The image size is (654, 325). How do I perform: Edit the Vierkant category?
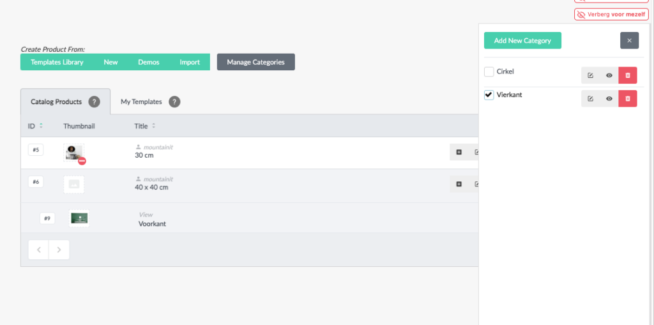coord(590,98)
